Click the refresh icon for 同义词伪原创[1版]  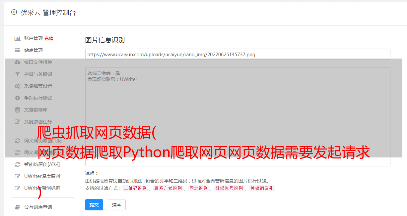click(18, 141)
